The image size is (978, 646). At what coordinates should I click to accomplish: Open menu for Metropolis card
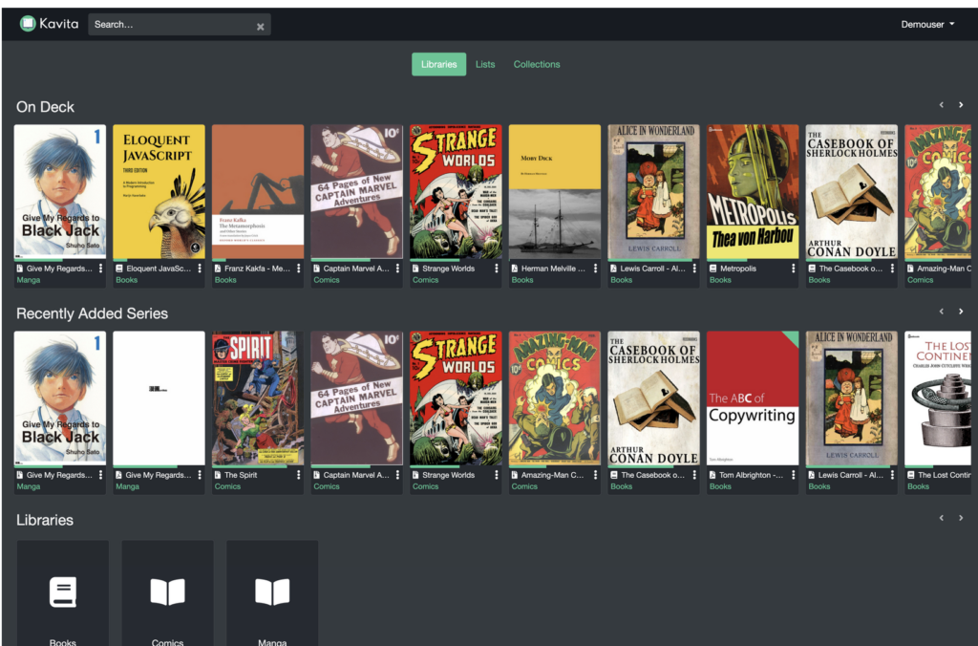[794, 269]
